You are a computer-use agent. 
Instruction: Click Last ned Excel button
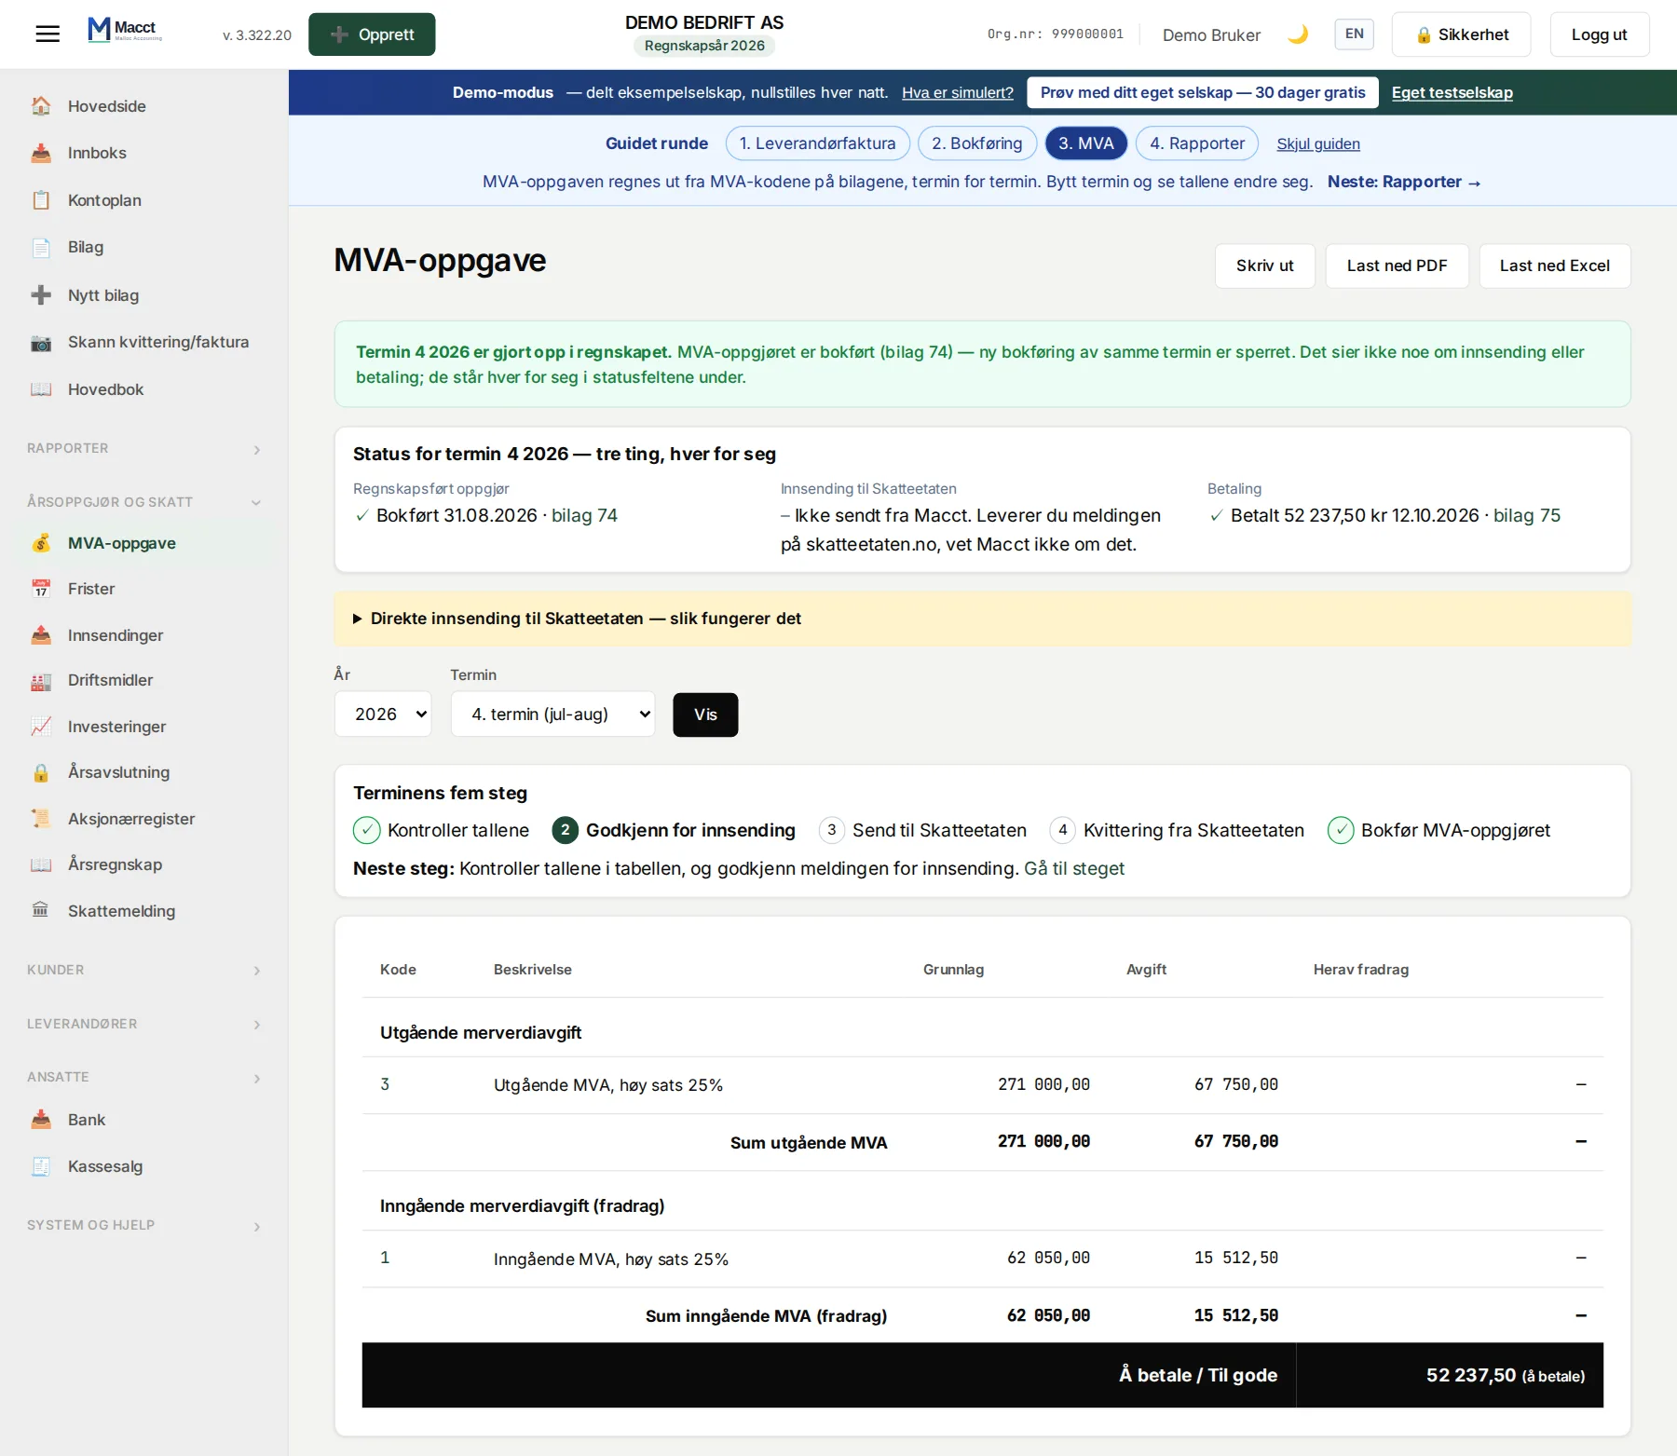[1554, 265]
